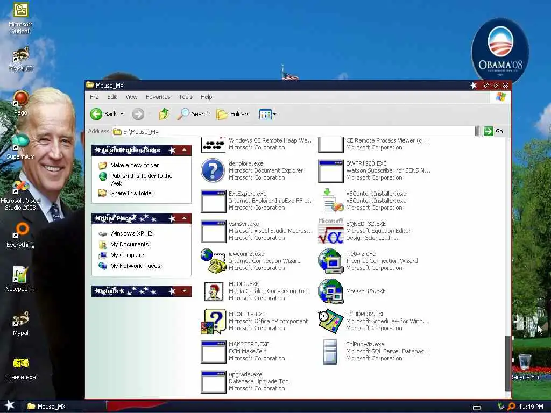Select the EQNEDT32.EXE equation editor icon
Image resolution: width=551 pixels, height=413 pixels.
coord(330,231)
